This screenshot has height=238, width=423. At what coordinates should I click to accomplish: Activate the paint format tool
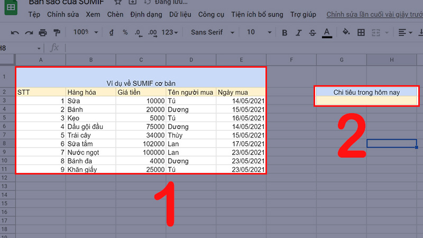tap(57, 33)
